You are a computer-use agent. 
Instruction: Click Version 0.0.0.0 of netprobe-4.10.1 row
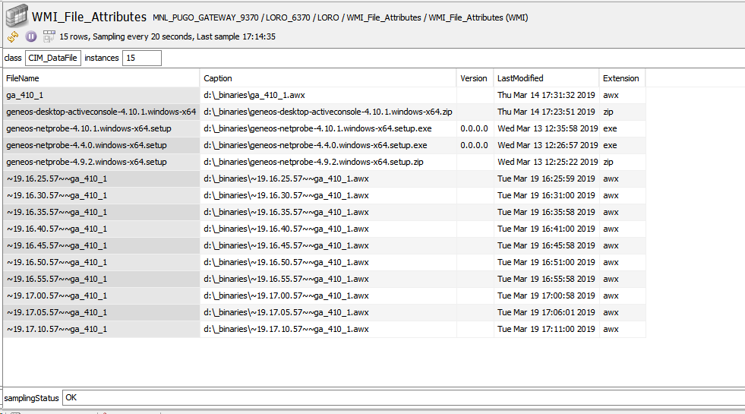(475, 128)
